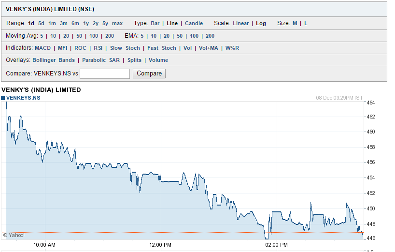Click the 464 price axis label
The image size is (395, 252).
pos(371,103)
